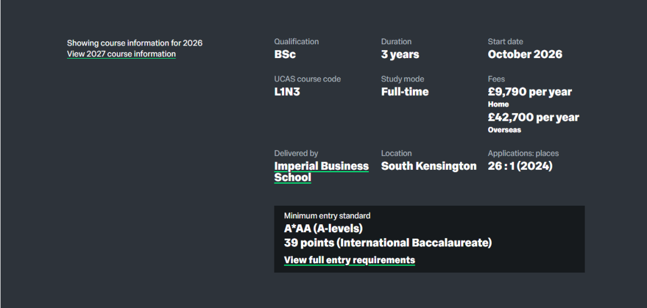Viewport: 647px width, 308px height.
Task: Open the View 2027 course information link
Action: coord(121,54)
